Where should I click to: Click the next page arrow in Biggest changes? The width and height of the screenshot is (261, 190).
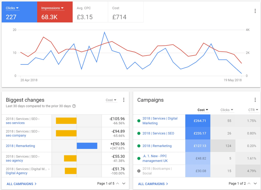(x=124, y=184)
